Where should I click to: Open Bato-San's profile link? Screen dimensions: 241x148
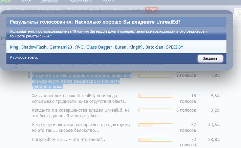tap(154, 47)
